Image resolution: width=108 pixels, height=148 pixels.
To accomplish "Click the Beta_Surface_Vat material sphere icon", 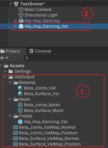I will 20,94.
